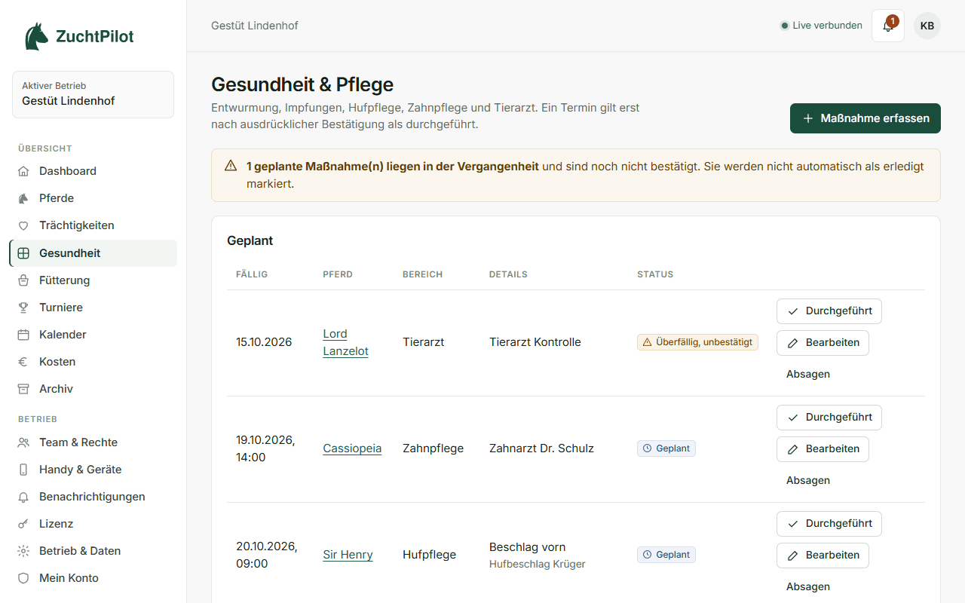Image resolution: width=965 pixels, height=603 pixels.
Task: Open the KB user avatar
Action: pyautogui.click(x=927, y=26)
